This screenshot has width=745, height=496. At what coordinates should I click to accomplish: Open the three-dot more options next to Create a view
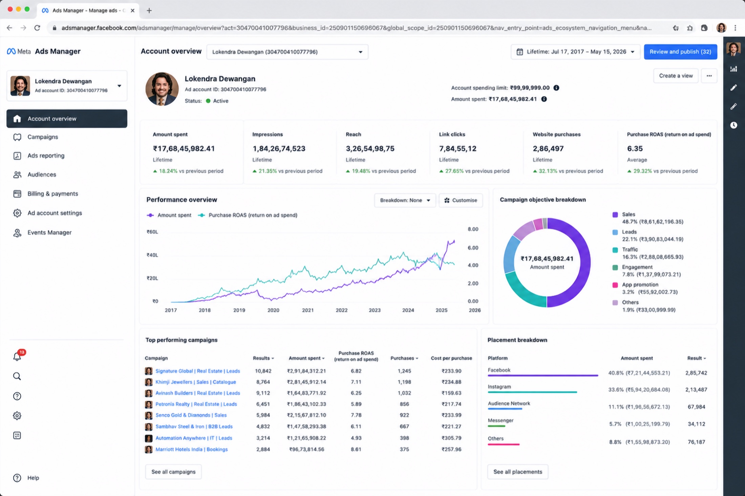pos(709,76)
